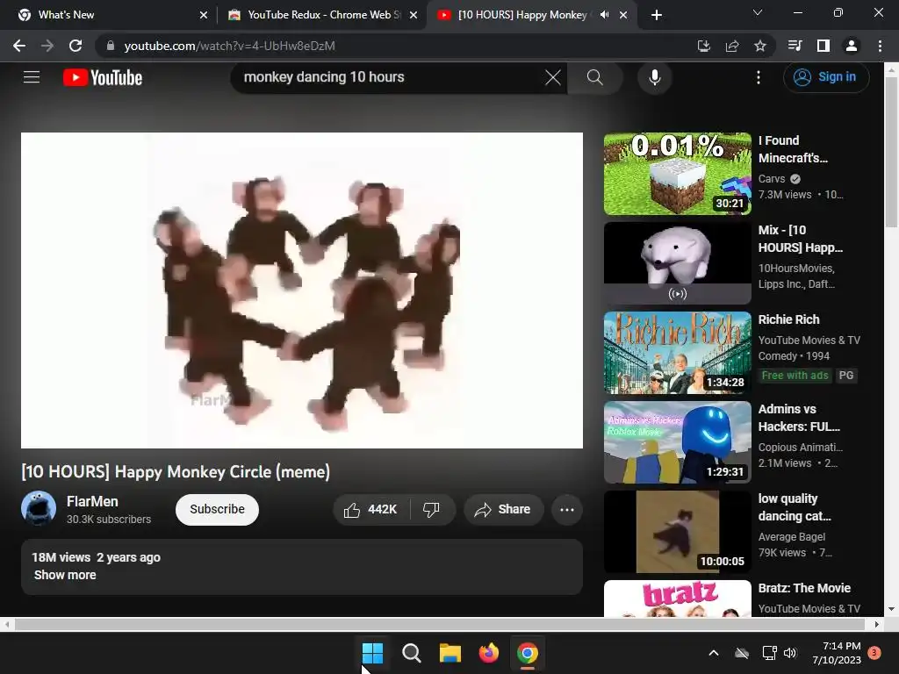This screenshot has width=899, height=674.
Task: Like the video with thumbs up
Action: [371, 510]
